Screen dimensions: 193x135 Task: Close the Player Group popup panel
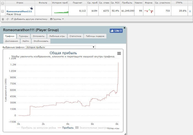click(124, 28)
